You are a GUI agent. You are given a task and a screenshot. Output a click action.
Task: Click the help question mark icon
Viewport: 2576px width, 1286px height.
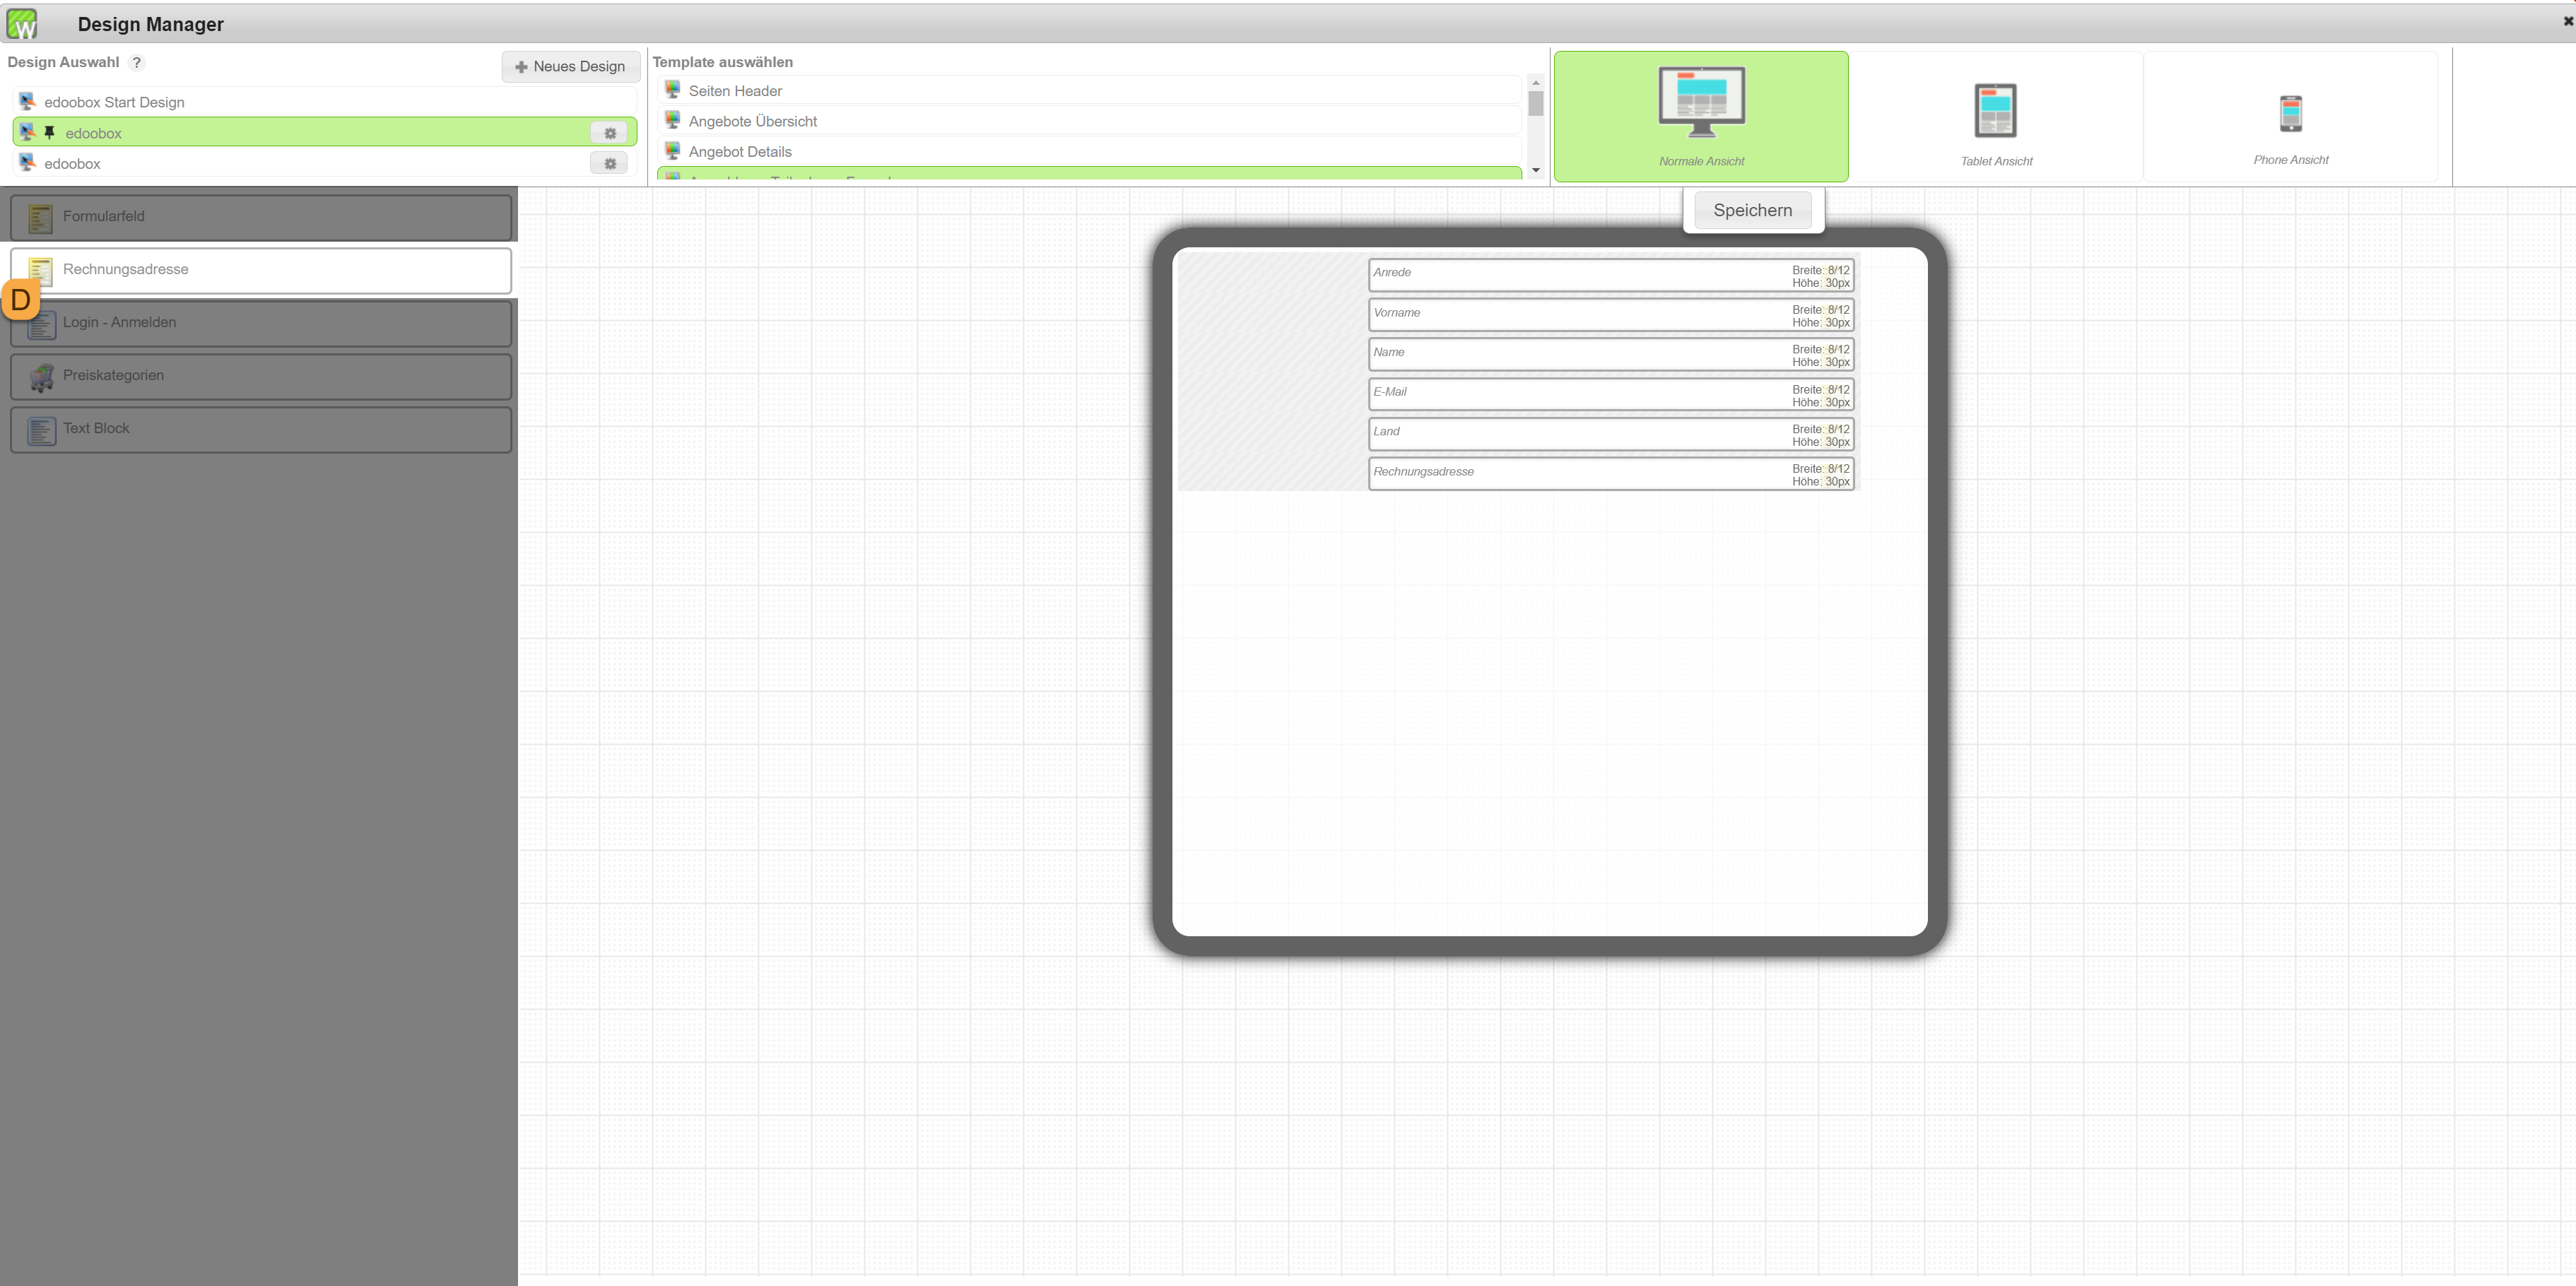click(137, 63)
